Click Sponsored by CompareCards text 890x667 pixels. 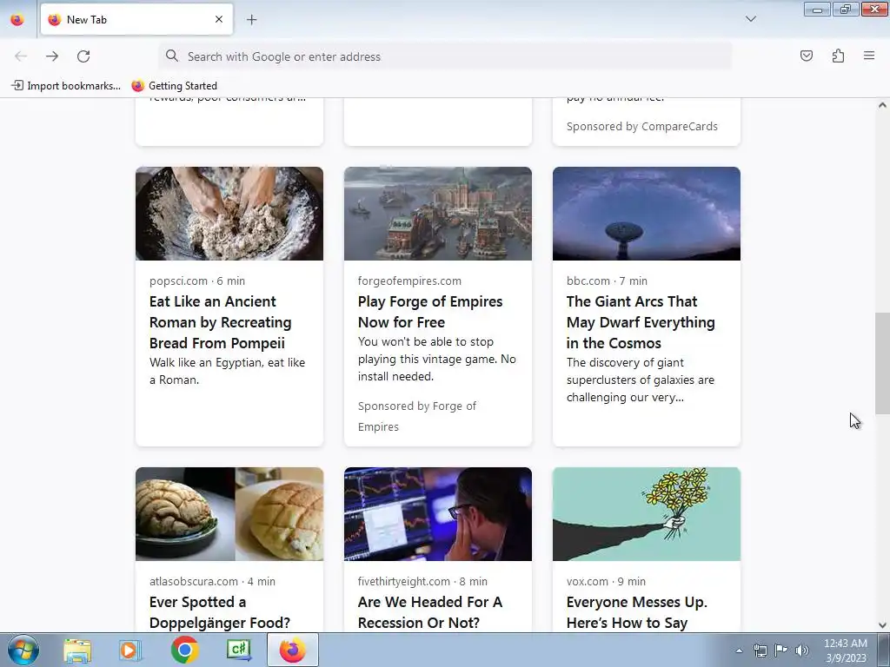click(x=642, y=127)
